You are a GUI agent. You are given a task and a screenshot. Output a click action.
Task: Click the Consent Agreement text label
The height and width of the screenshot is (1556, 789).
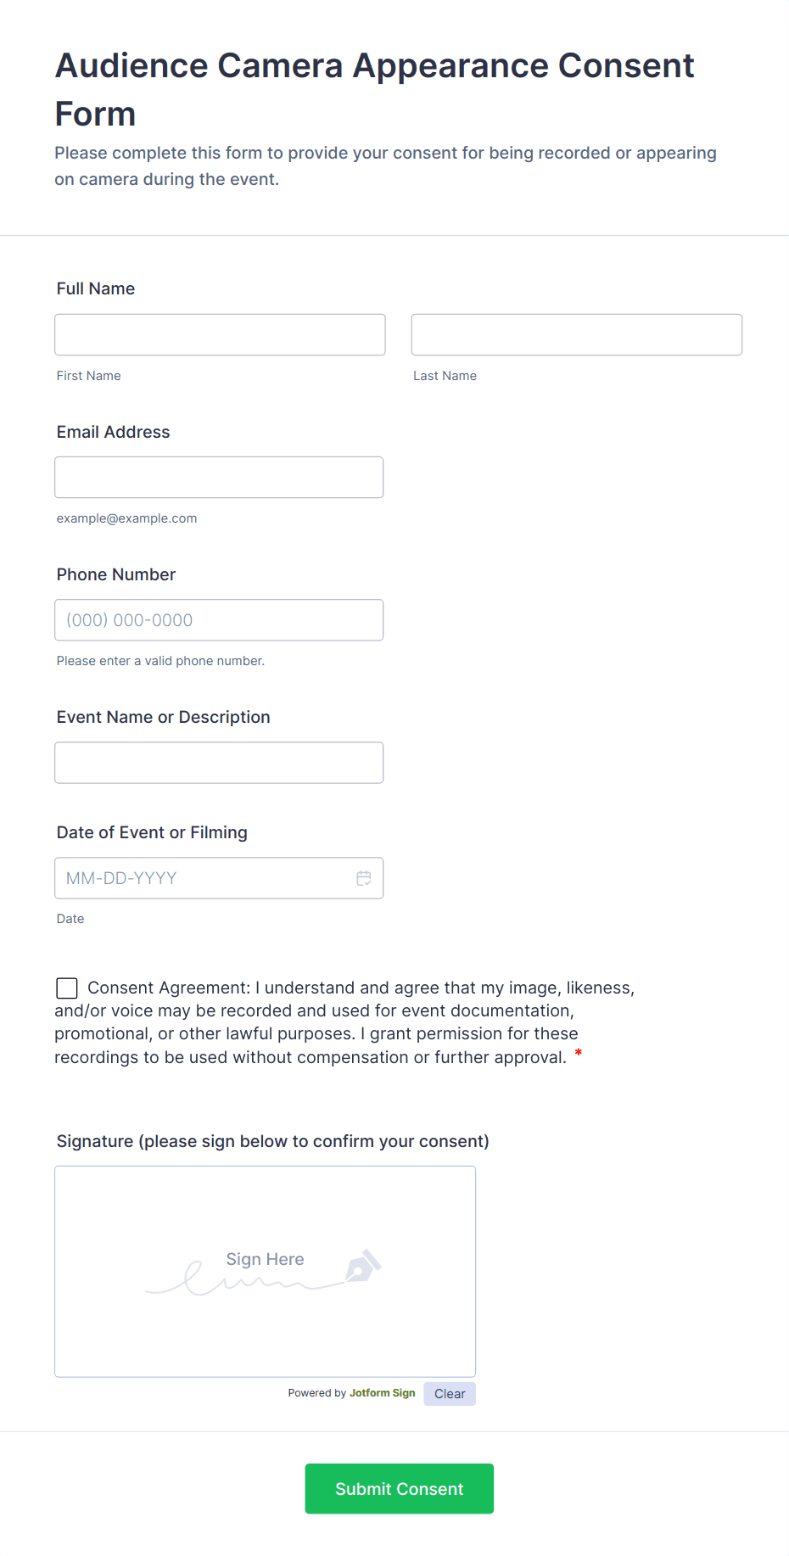coord(339,1022)
